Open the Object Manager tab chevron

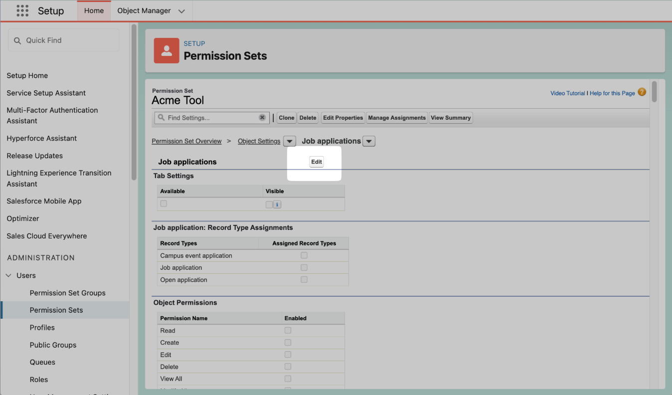[x=181, y=11]
